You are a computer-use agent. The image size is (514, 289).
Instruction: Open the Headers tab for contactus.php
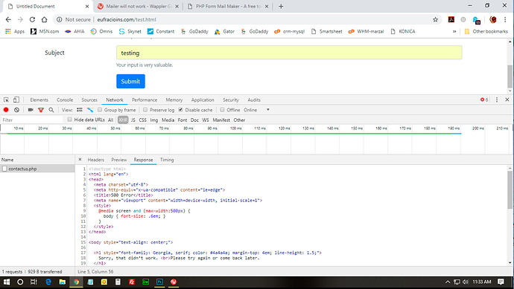95,160
